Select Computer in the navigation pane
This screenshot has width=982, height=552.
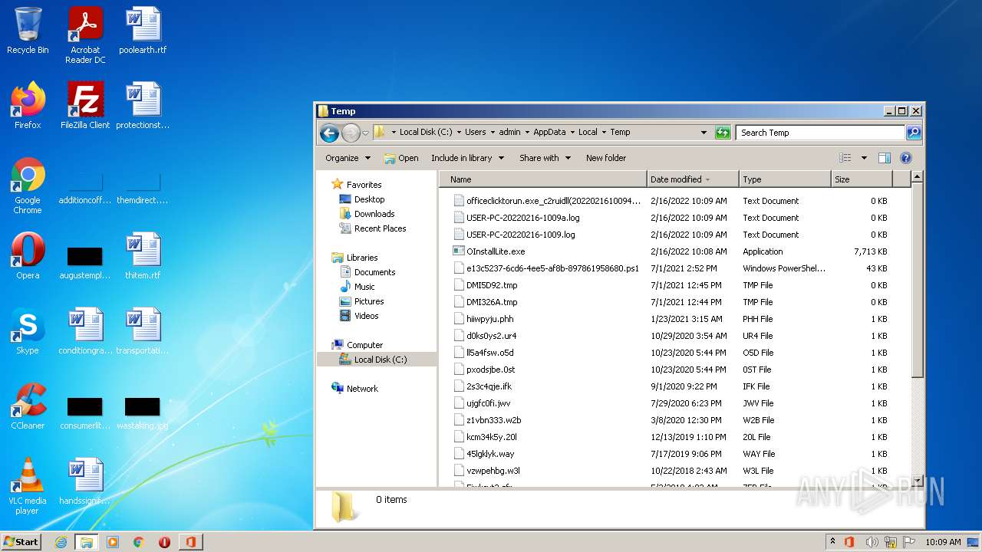357,345
